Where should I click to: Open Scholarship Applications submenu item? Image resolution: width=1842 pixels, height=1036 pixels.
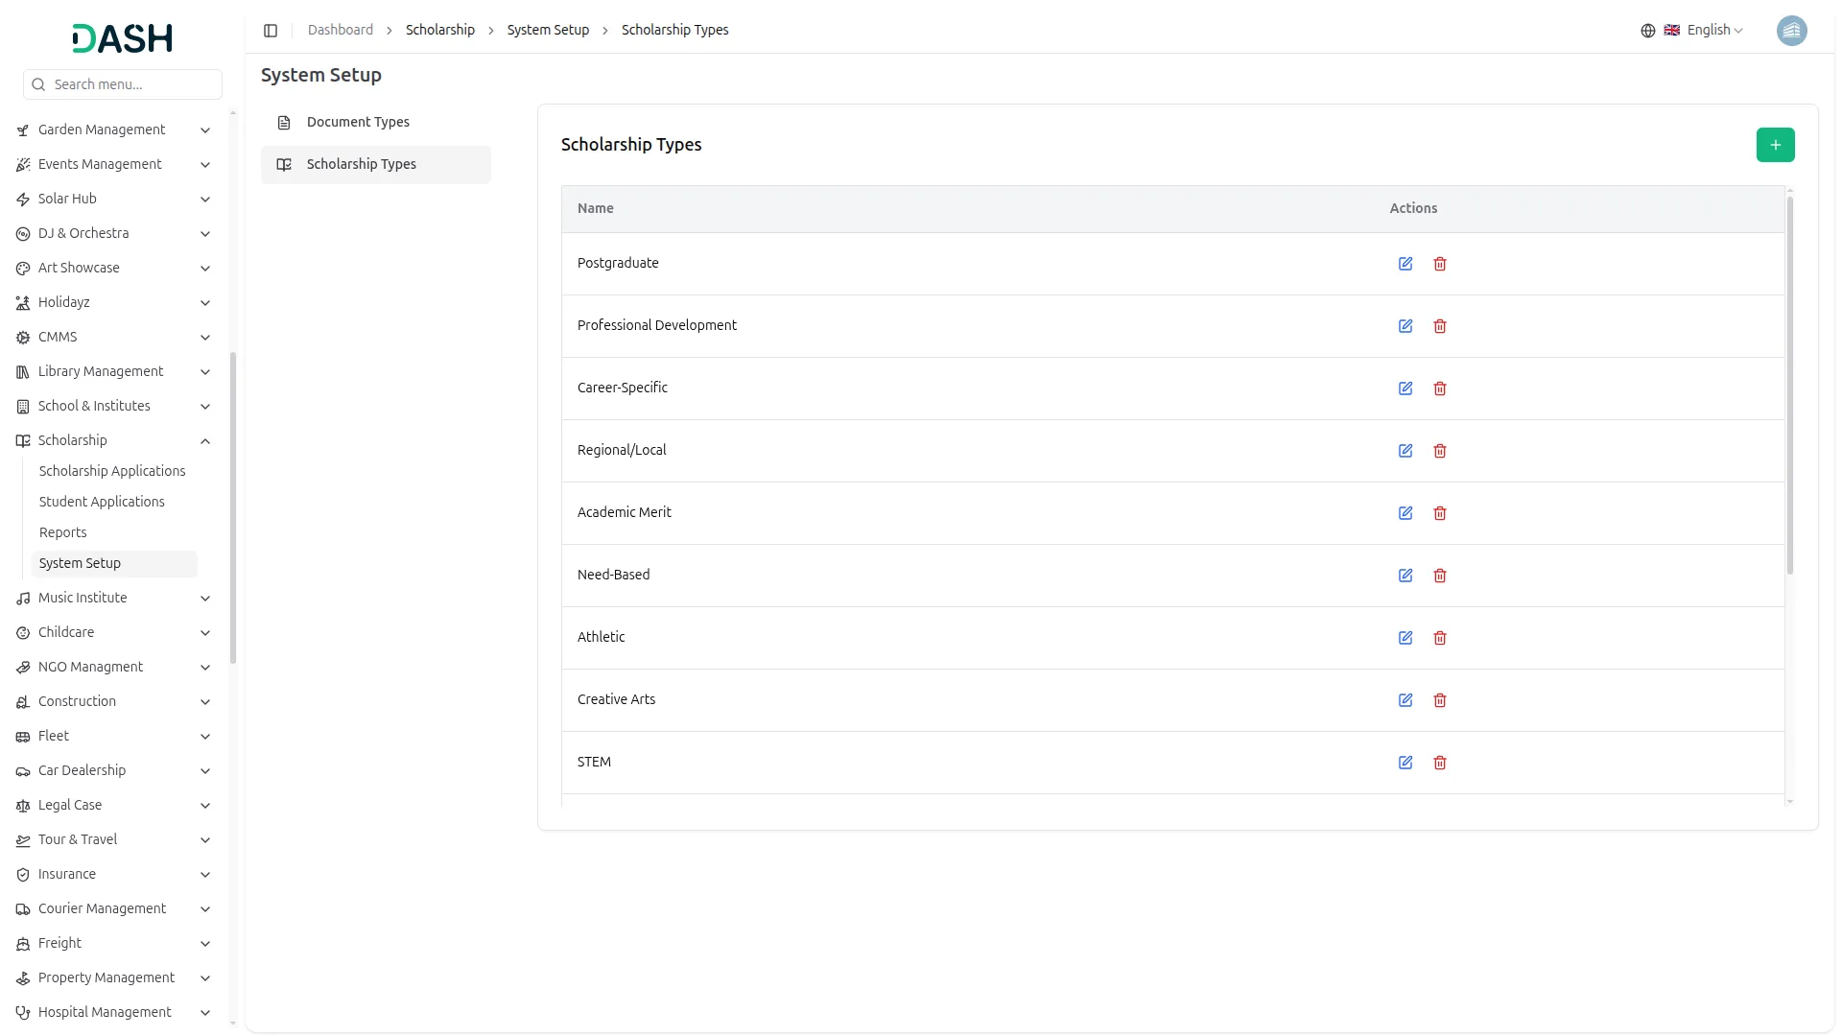pos(112,471)
